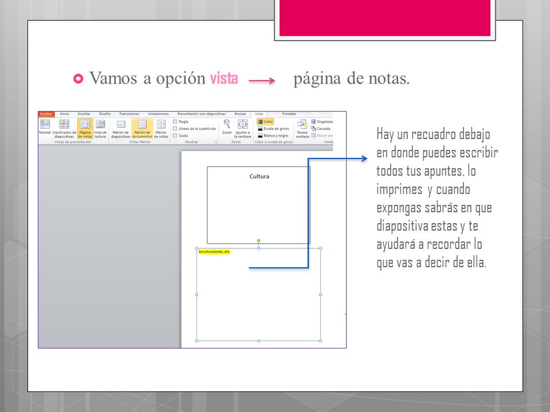
Task: Switch to the Revisar tab
Action: (240, 114)
